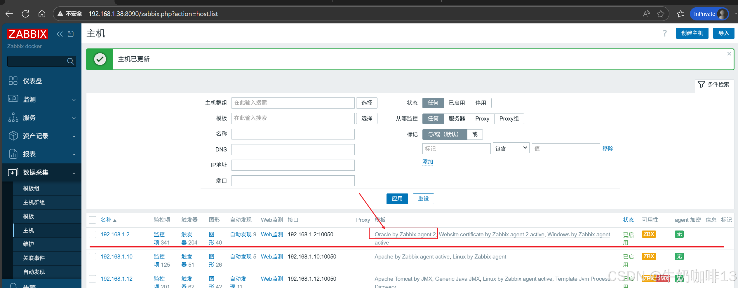
Task: Expand the 资产记录 menu section
Action: point(42,136)
